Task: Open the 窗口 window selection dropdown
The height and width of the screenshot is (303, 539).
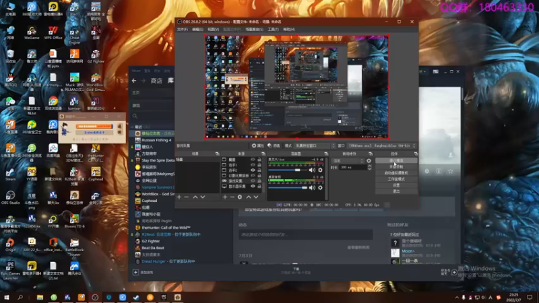Action: pos(381,145)
